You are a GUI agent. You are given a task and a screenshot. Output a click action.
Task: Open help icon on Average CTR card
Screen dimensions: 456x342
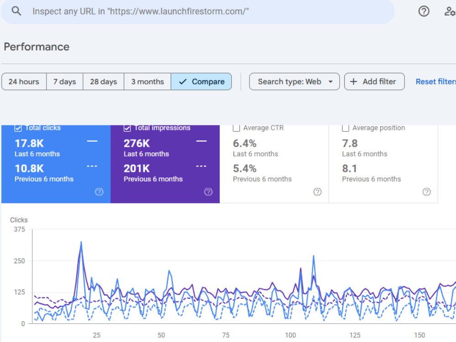point(317,192)
